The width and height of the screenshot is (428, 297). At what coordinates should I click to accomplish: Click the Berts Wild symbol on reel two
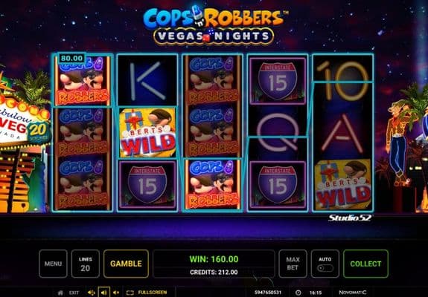(147, 133)
